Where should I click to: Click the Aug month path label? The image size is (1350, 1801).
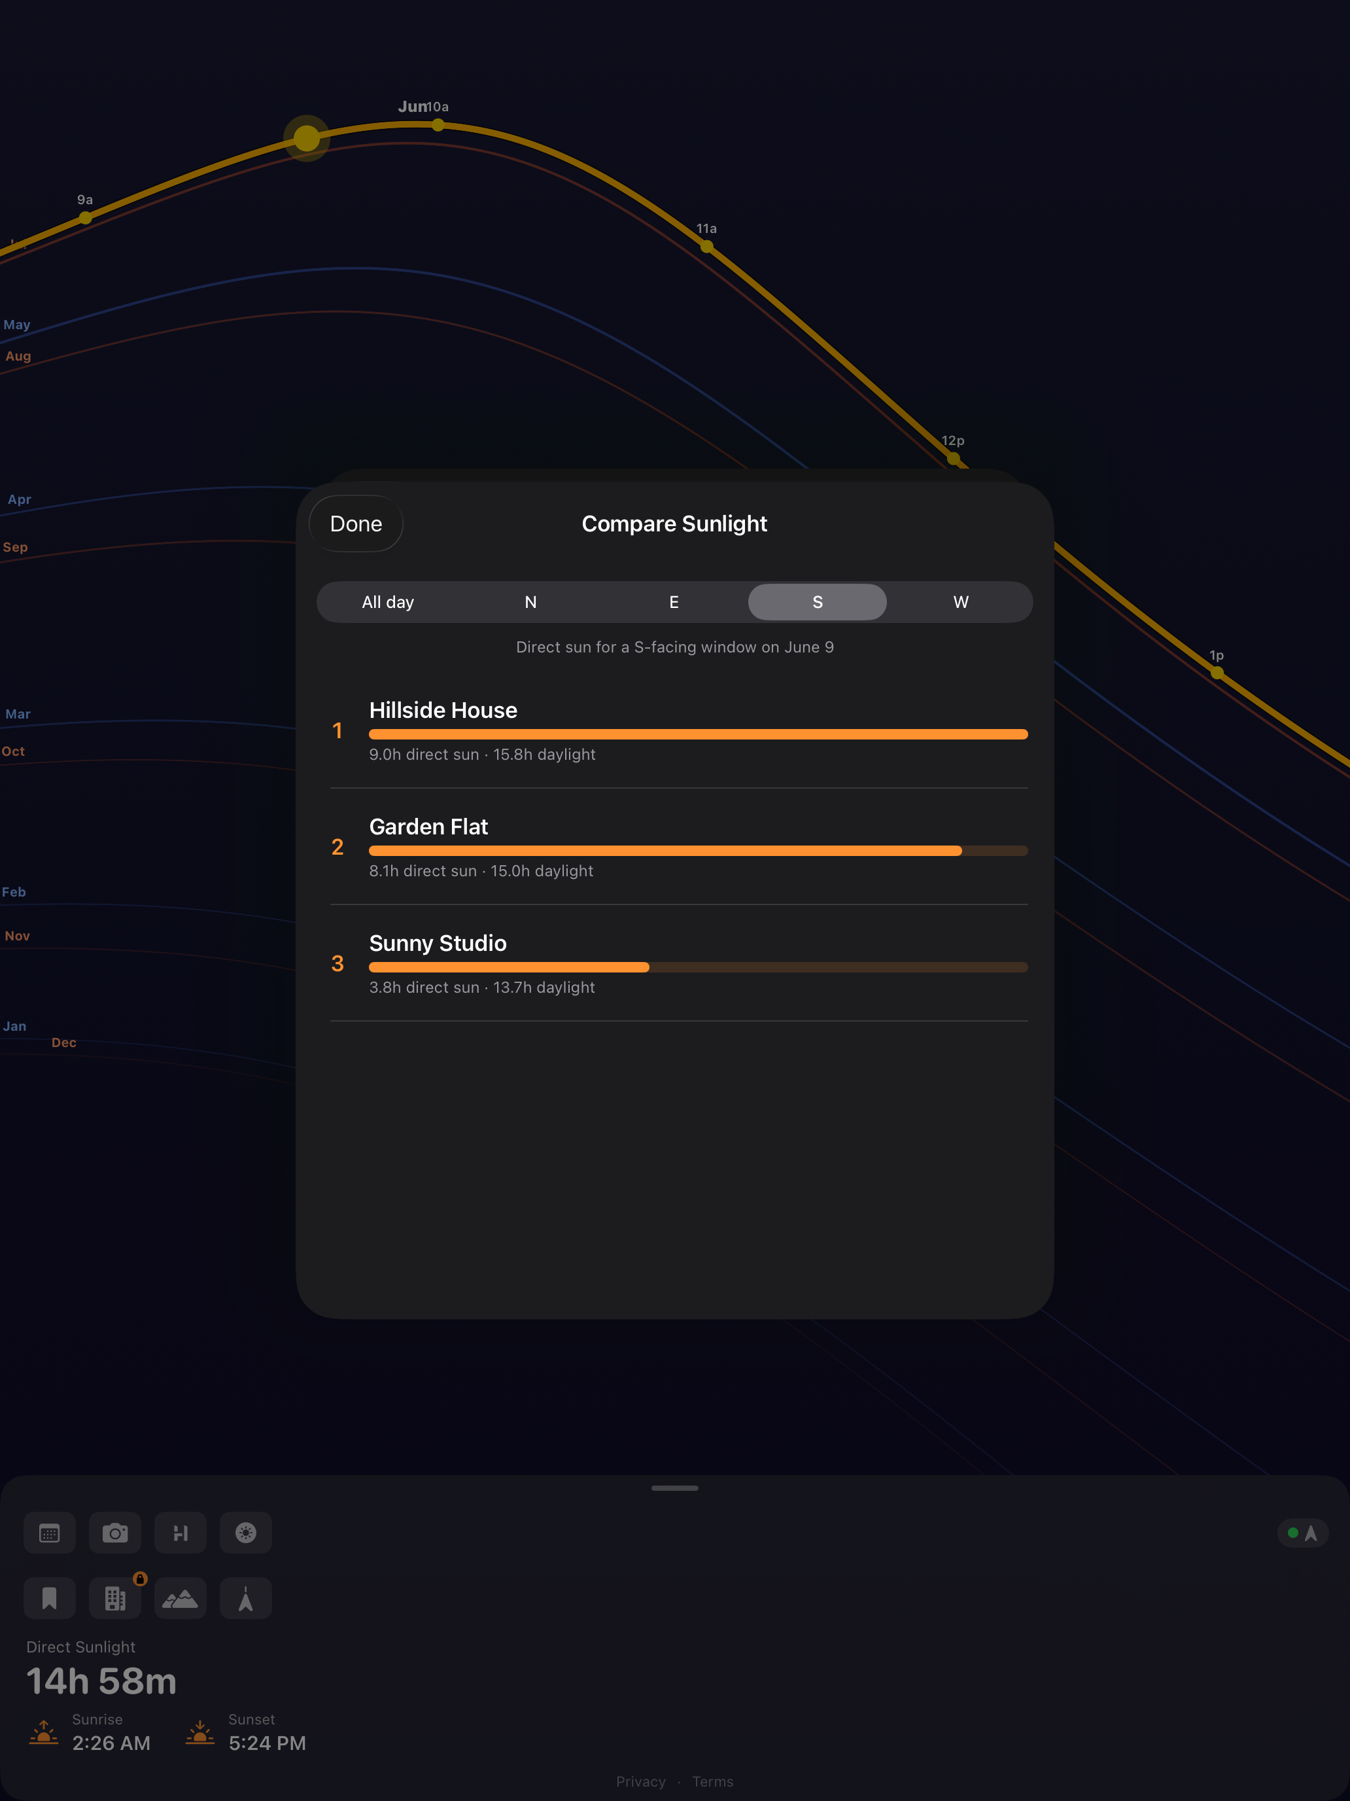pyautogui.click(x=18, y=356)
